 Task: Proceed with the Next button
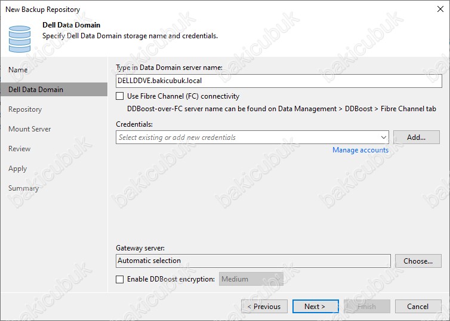tap(315, 307)
